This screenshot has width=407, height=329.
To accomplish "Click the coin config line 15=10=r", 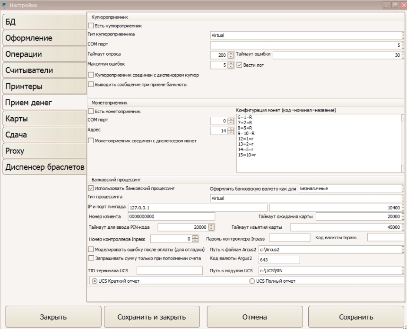I will (247, 155).
